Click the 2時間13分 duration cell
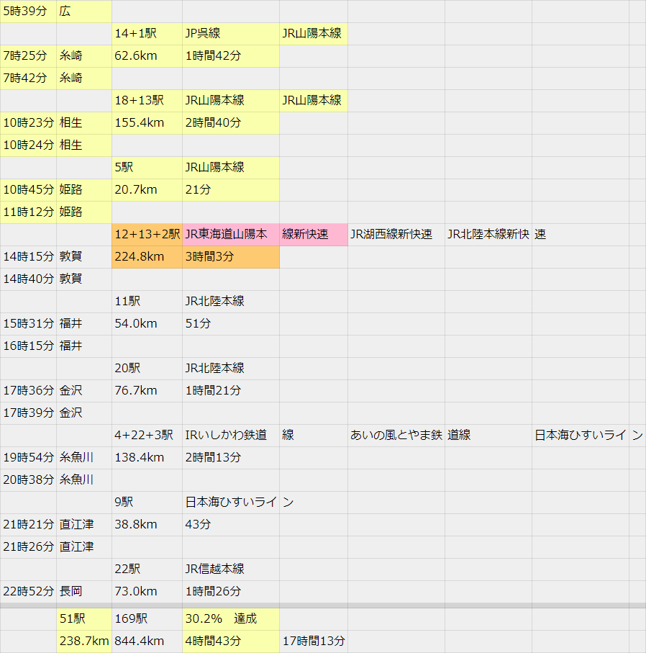646x653 pixels. [231, 458]
